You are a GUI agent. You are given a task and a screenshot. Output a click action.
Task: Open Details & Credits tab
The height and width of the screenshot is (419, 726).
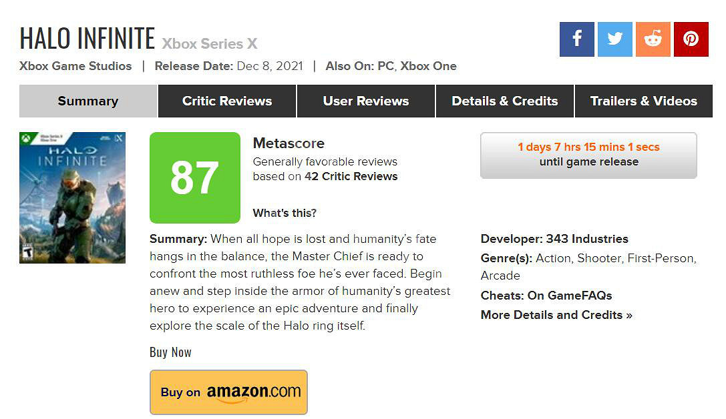click(504, 101)
